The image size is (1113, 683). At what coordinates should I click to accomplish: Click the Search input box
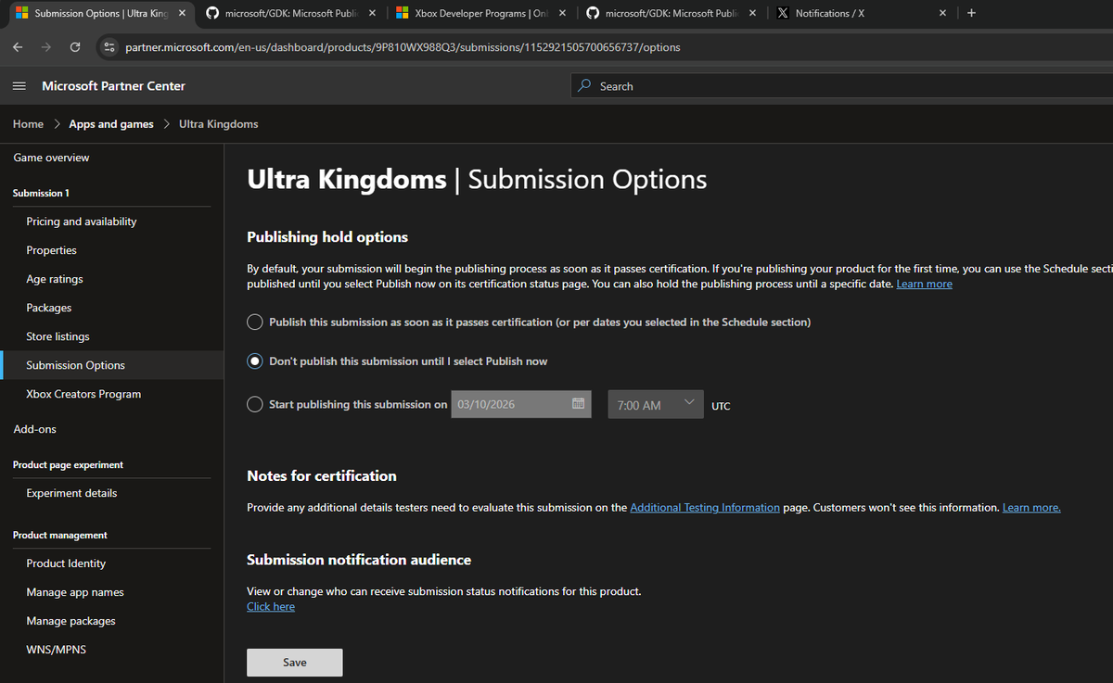pyautogui.click(x=841, y=86)
